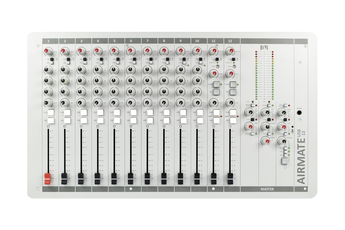This screenshot has height=230, width=345.
Task: Toggle CLEAN FEED talkback routing switch
Action: (285, 148)
